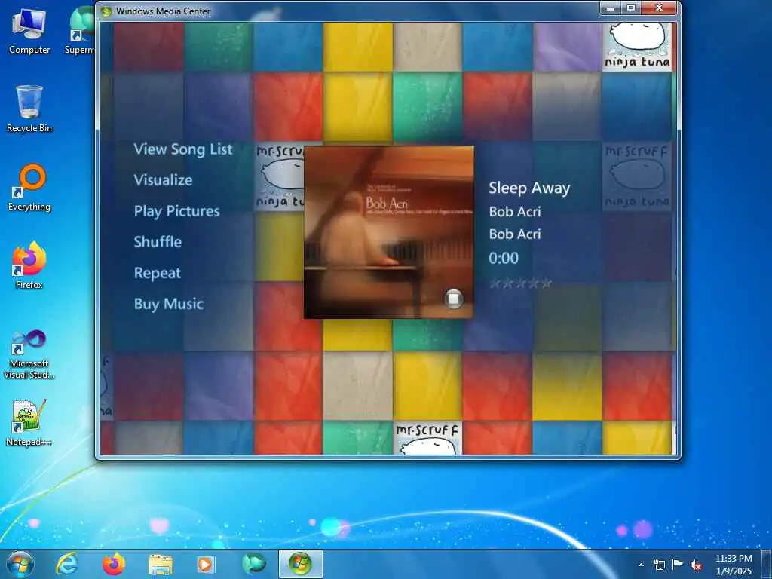Click the 0:00 playback time

pyautogui.click(x=503, y=258)
